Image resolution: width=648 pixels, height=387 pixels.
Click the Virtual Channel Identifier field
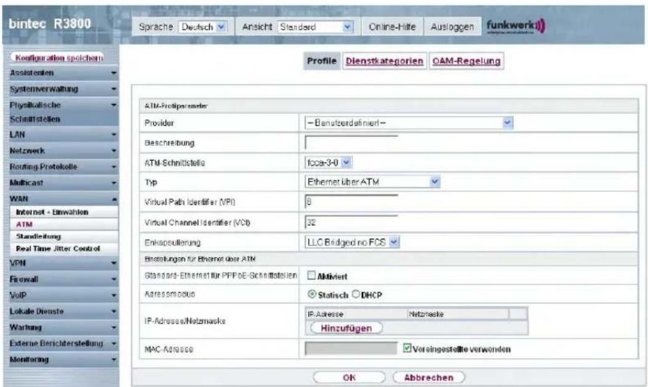coord(351,222)
